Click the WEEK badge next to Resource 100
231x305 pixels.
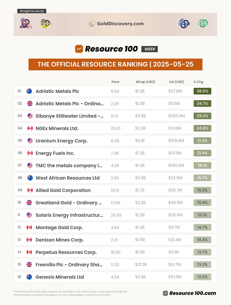click(x=150, y=49)
